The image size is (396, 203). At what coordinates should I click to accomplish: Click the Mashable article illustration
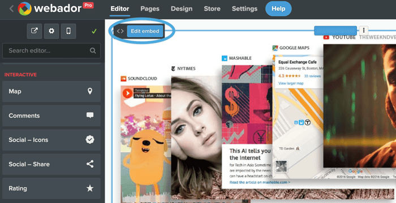point(247,105)
